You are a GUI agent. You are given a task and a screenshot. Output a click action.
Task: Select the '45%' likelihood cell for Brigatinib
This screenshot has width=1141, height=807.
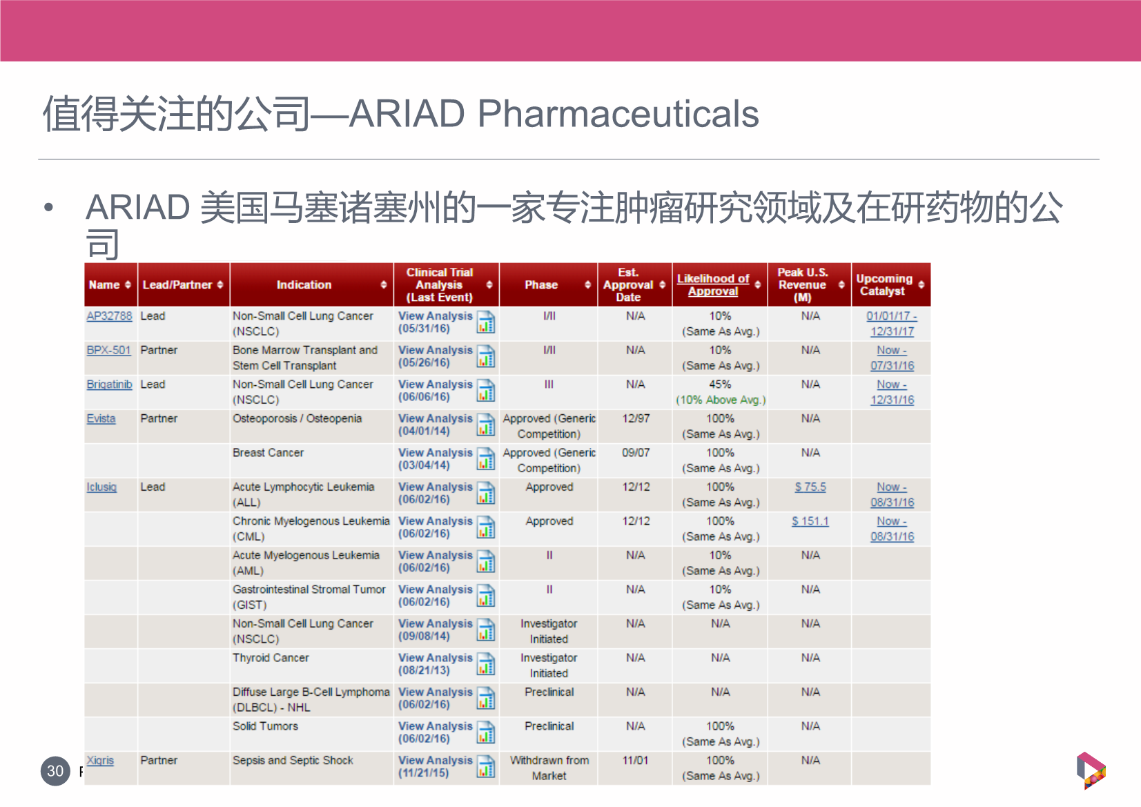[x=720, y=385]
